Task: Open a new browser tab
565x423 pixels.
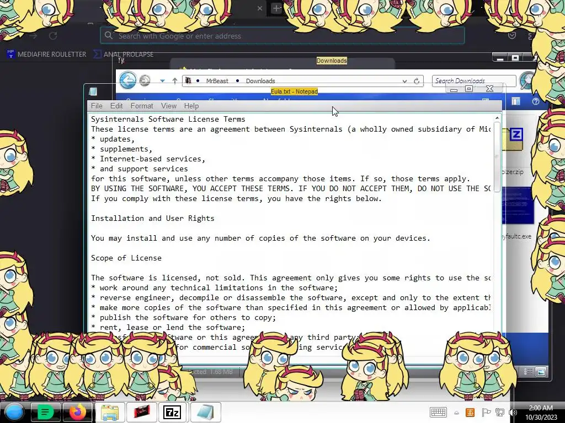Action: (276, 8)
